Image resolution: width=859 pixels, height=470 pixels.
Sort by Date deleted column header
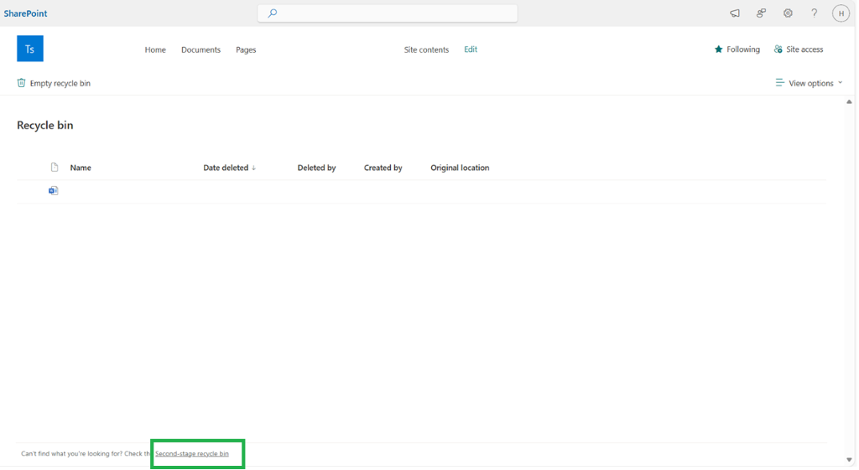tap(230, 168)
